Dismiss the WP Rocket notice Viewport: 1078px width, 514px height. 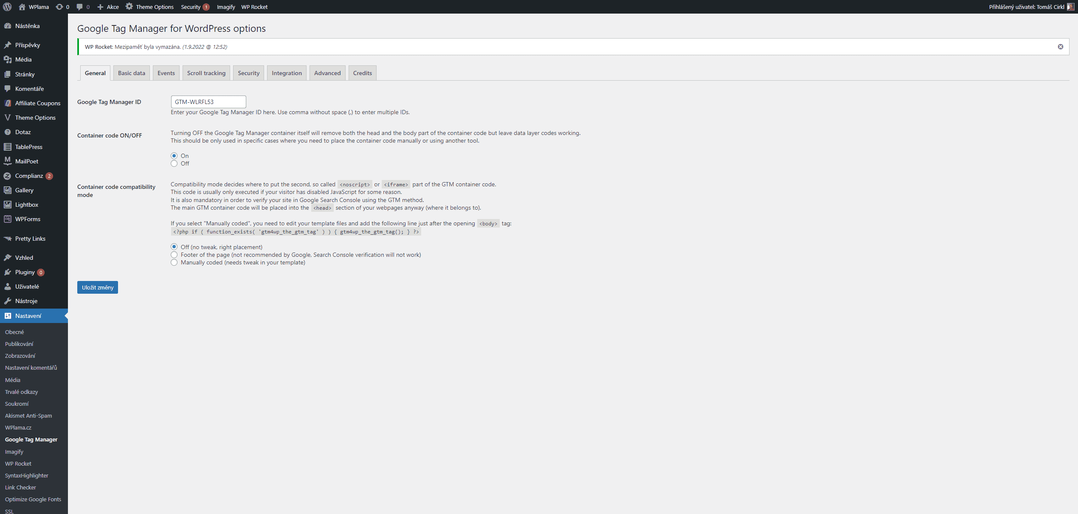click(1061, 47)
